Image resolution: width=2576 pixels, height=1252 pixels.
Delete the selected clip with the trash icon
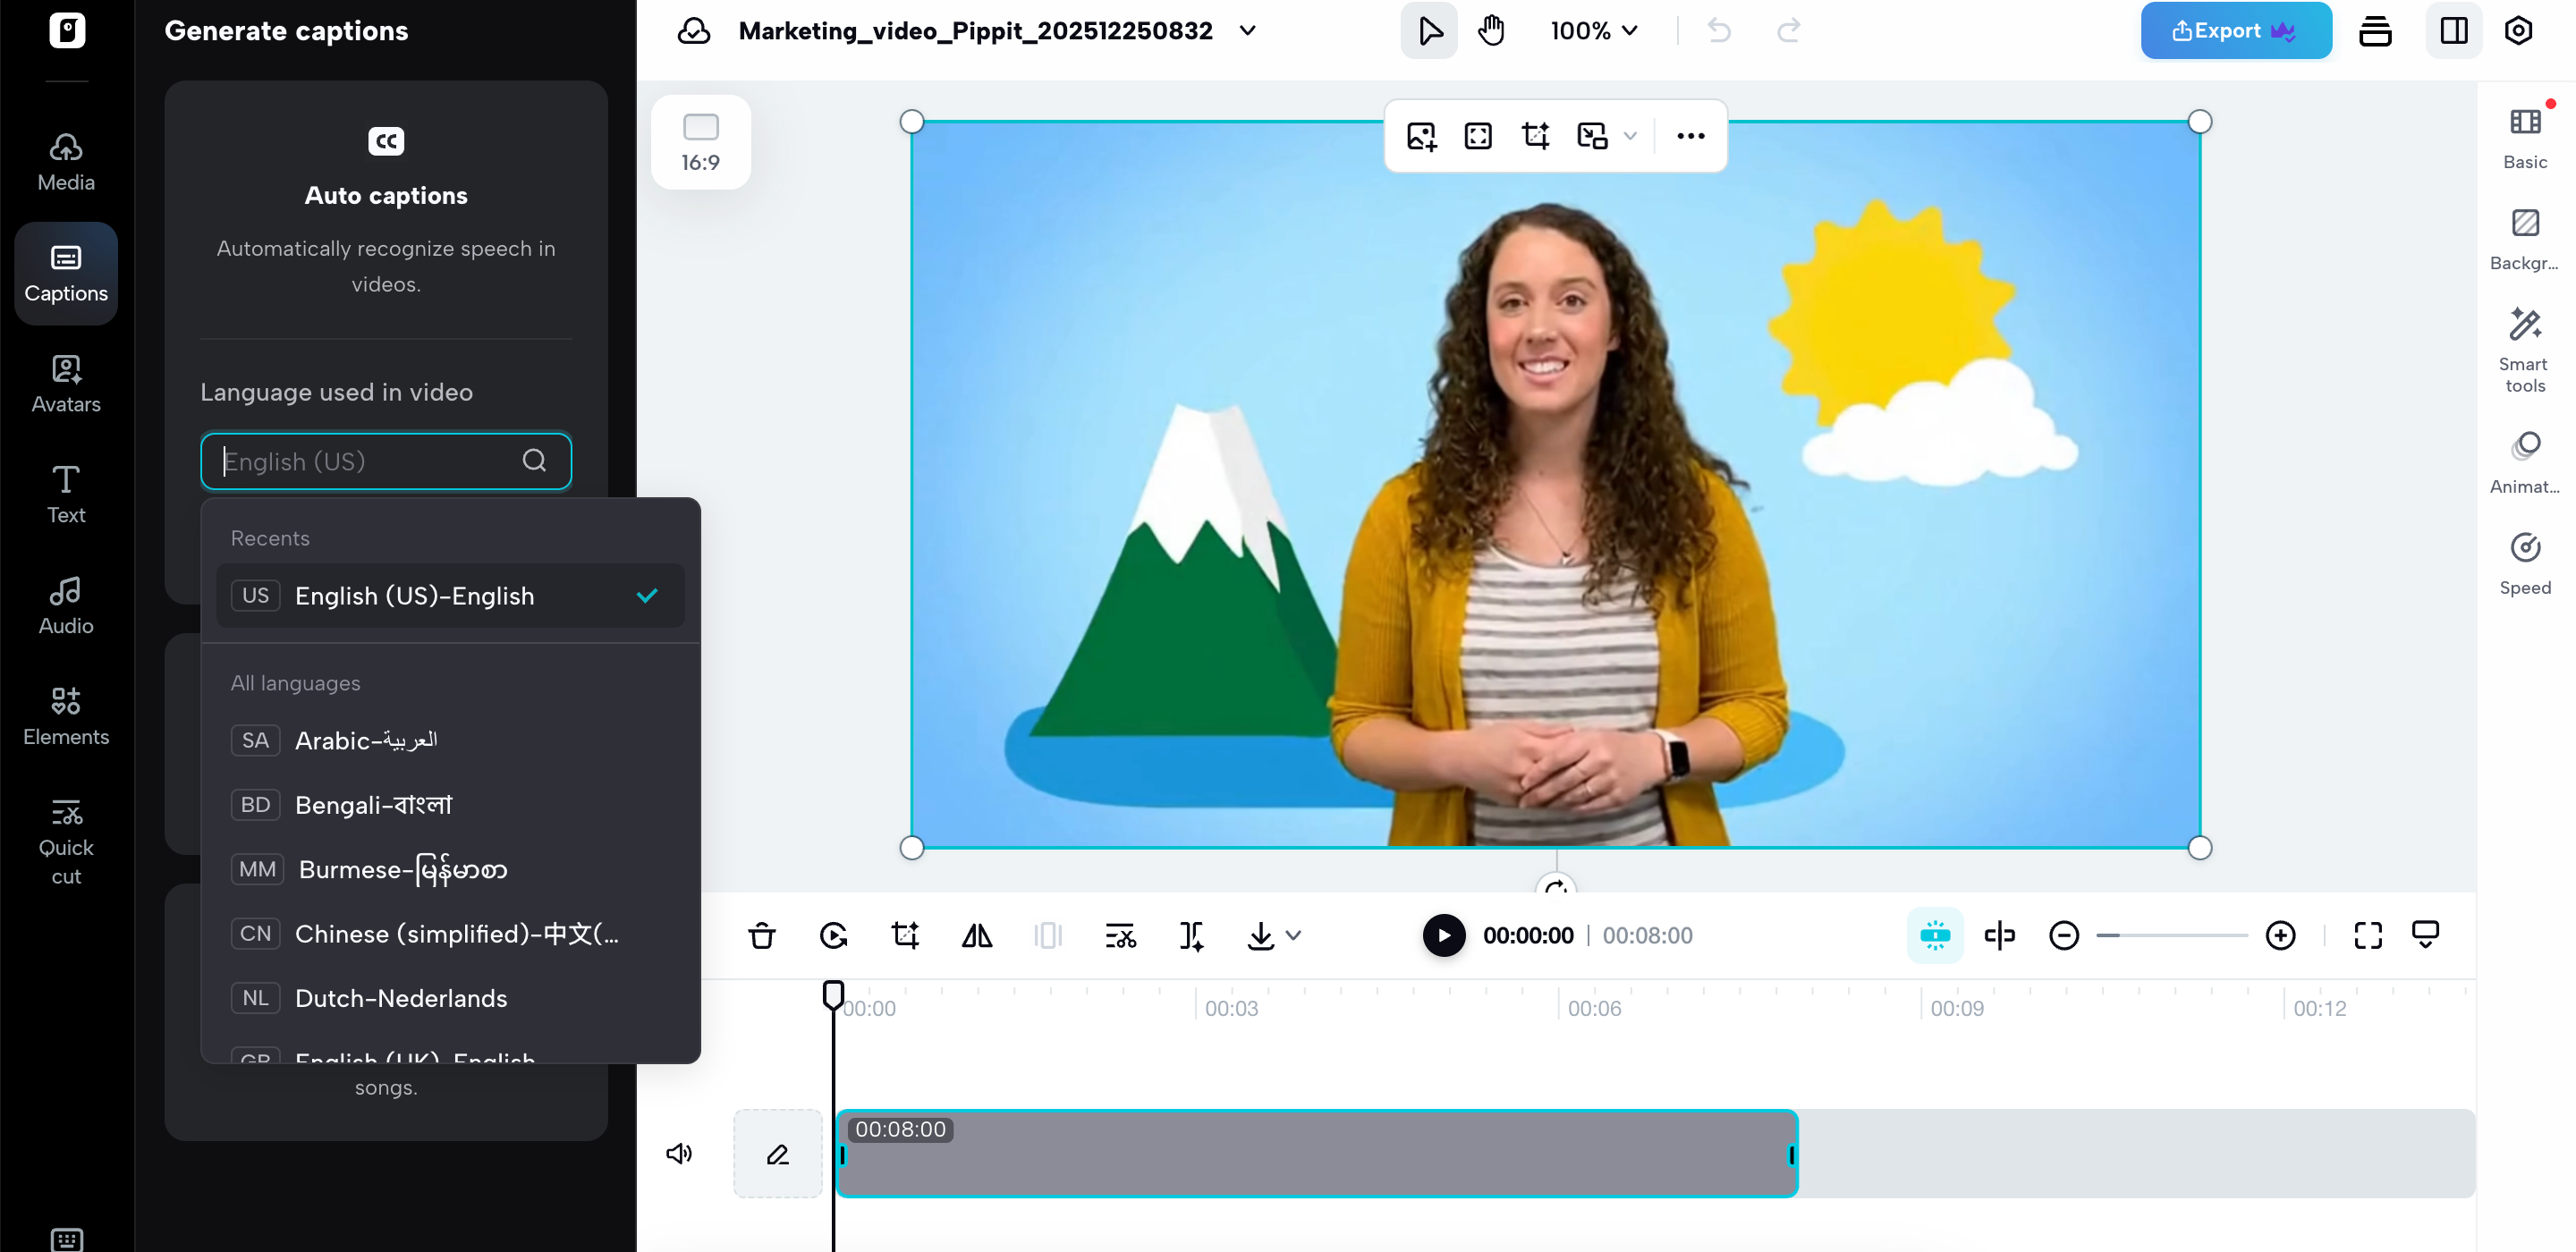coord(762,935)
